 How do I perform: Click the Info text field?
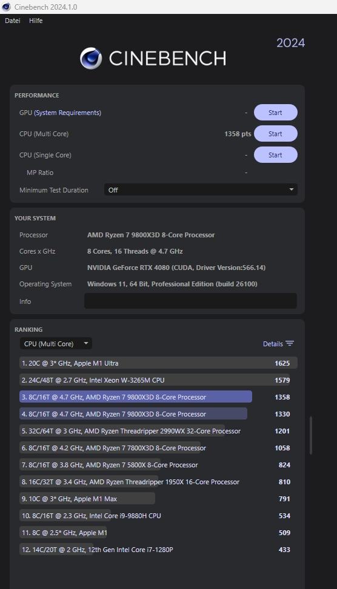(190, 301)
